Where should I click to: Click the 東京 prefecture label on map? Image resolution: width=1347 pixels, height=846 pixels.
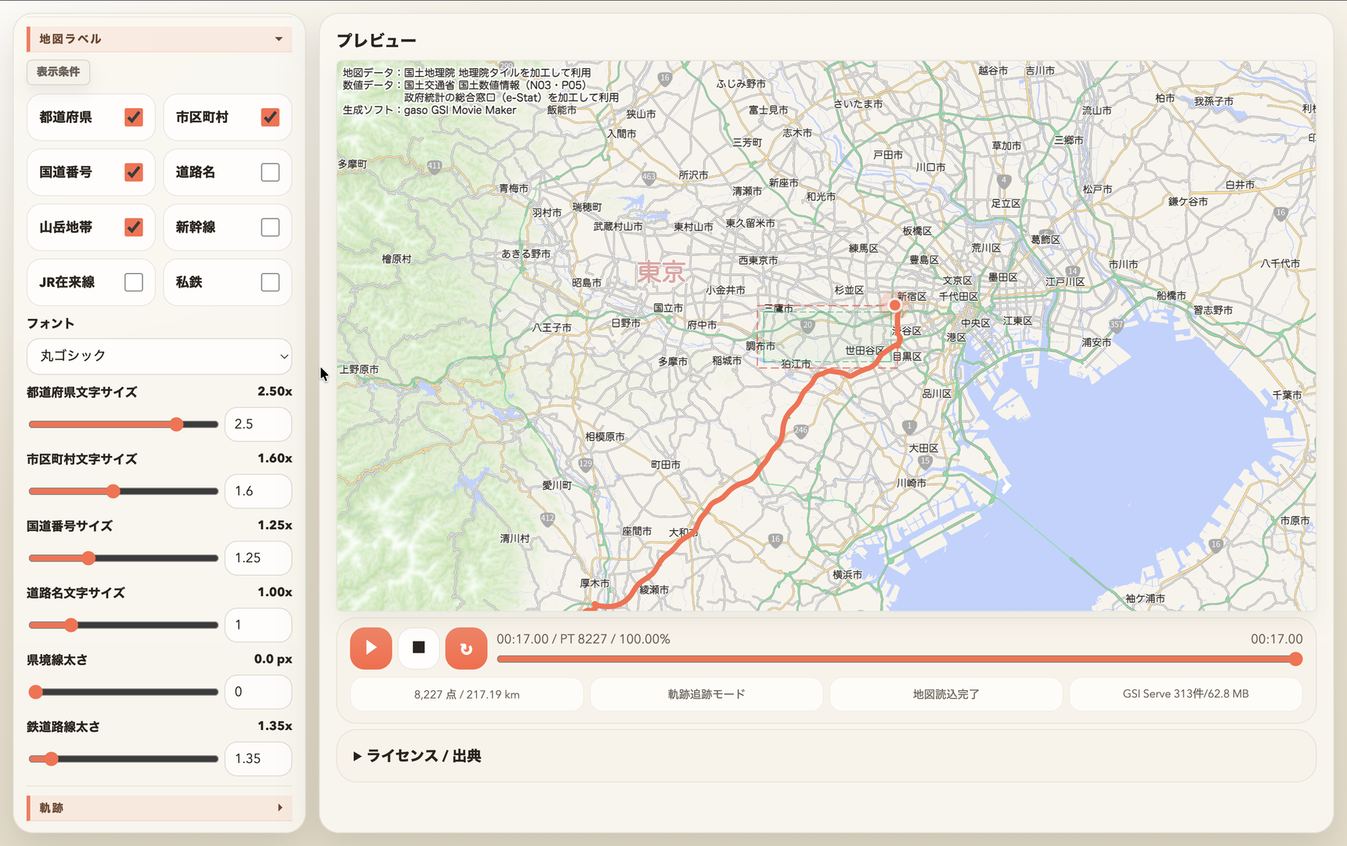tap(661, 273)
